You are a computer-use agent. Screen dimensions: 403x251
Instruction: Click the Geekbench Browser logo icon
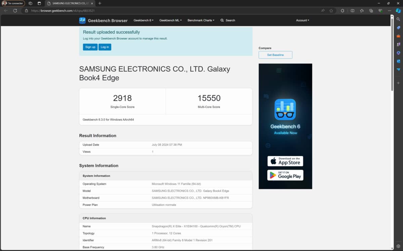82,20
